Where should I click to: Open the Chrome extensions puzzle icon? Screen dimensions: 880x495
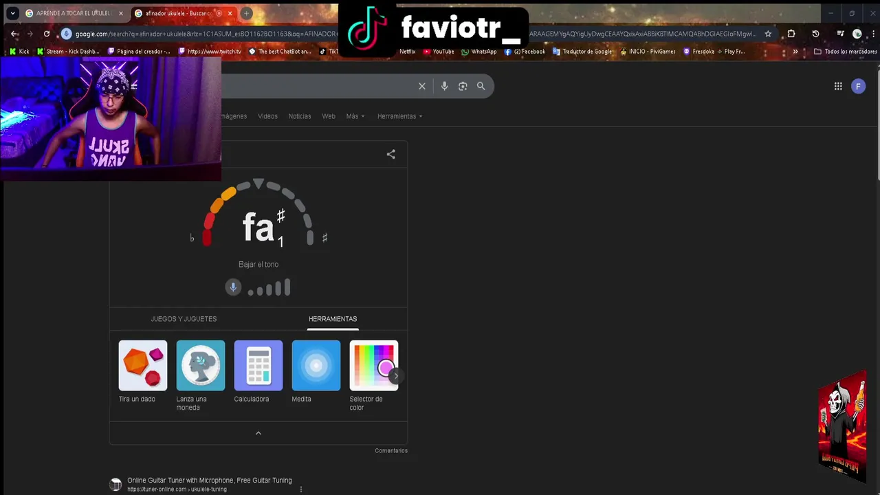tap(791, 34)
